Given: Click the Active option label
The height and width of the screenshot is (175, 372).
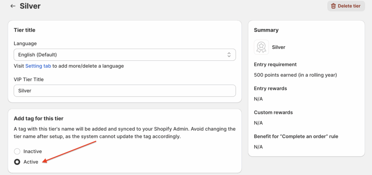Looking at the screenshot, I should (x=31, y=162).
